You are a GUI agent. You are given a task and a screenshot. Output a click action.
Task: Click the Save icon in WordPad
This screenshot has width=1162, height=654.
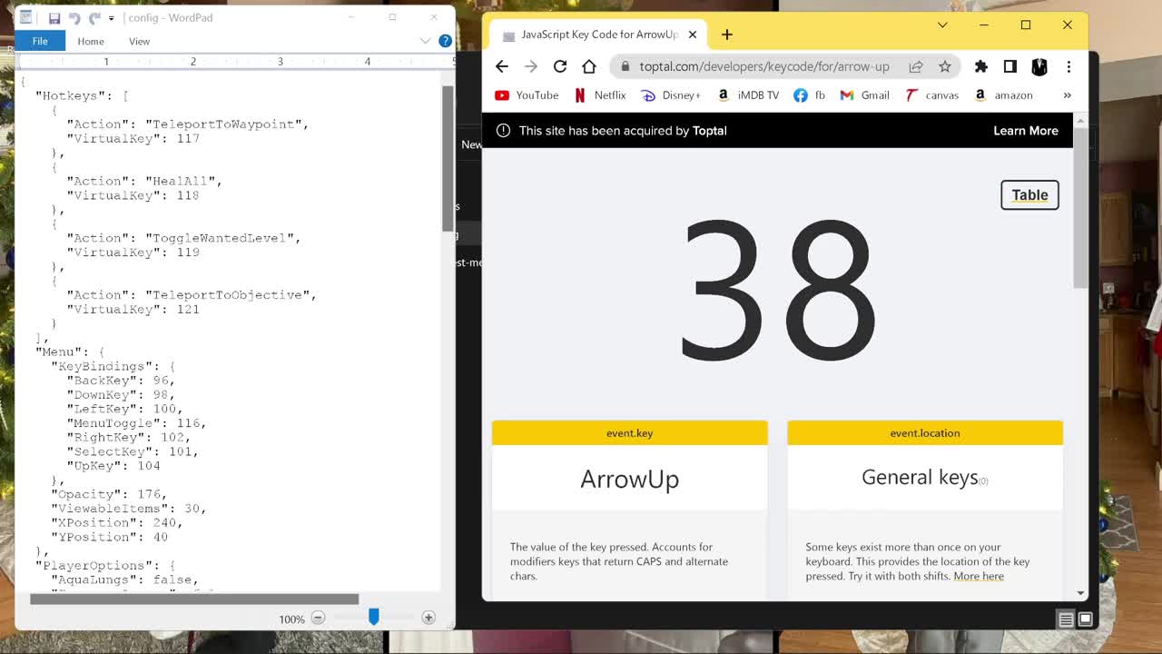pyautogui.click(x=54, y=18)
